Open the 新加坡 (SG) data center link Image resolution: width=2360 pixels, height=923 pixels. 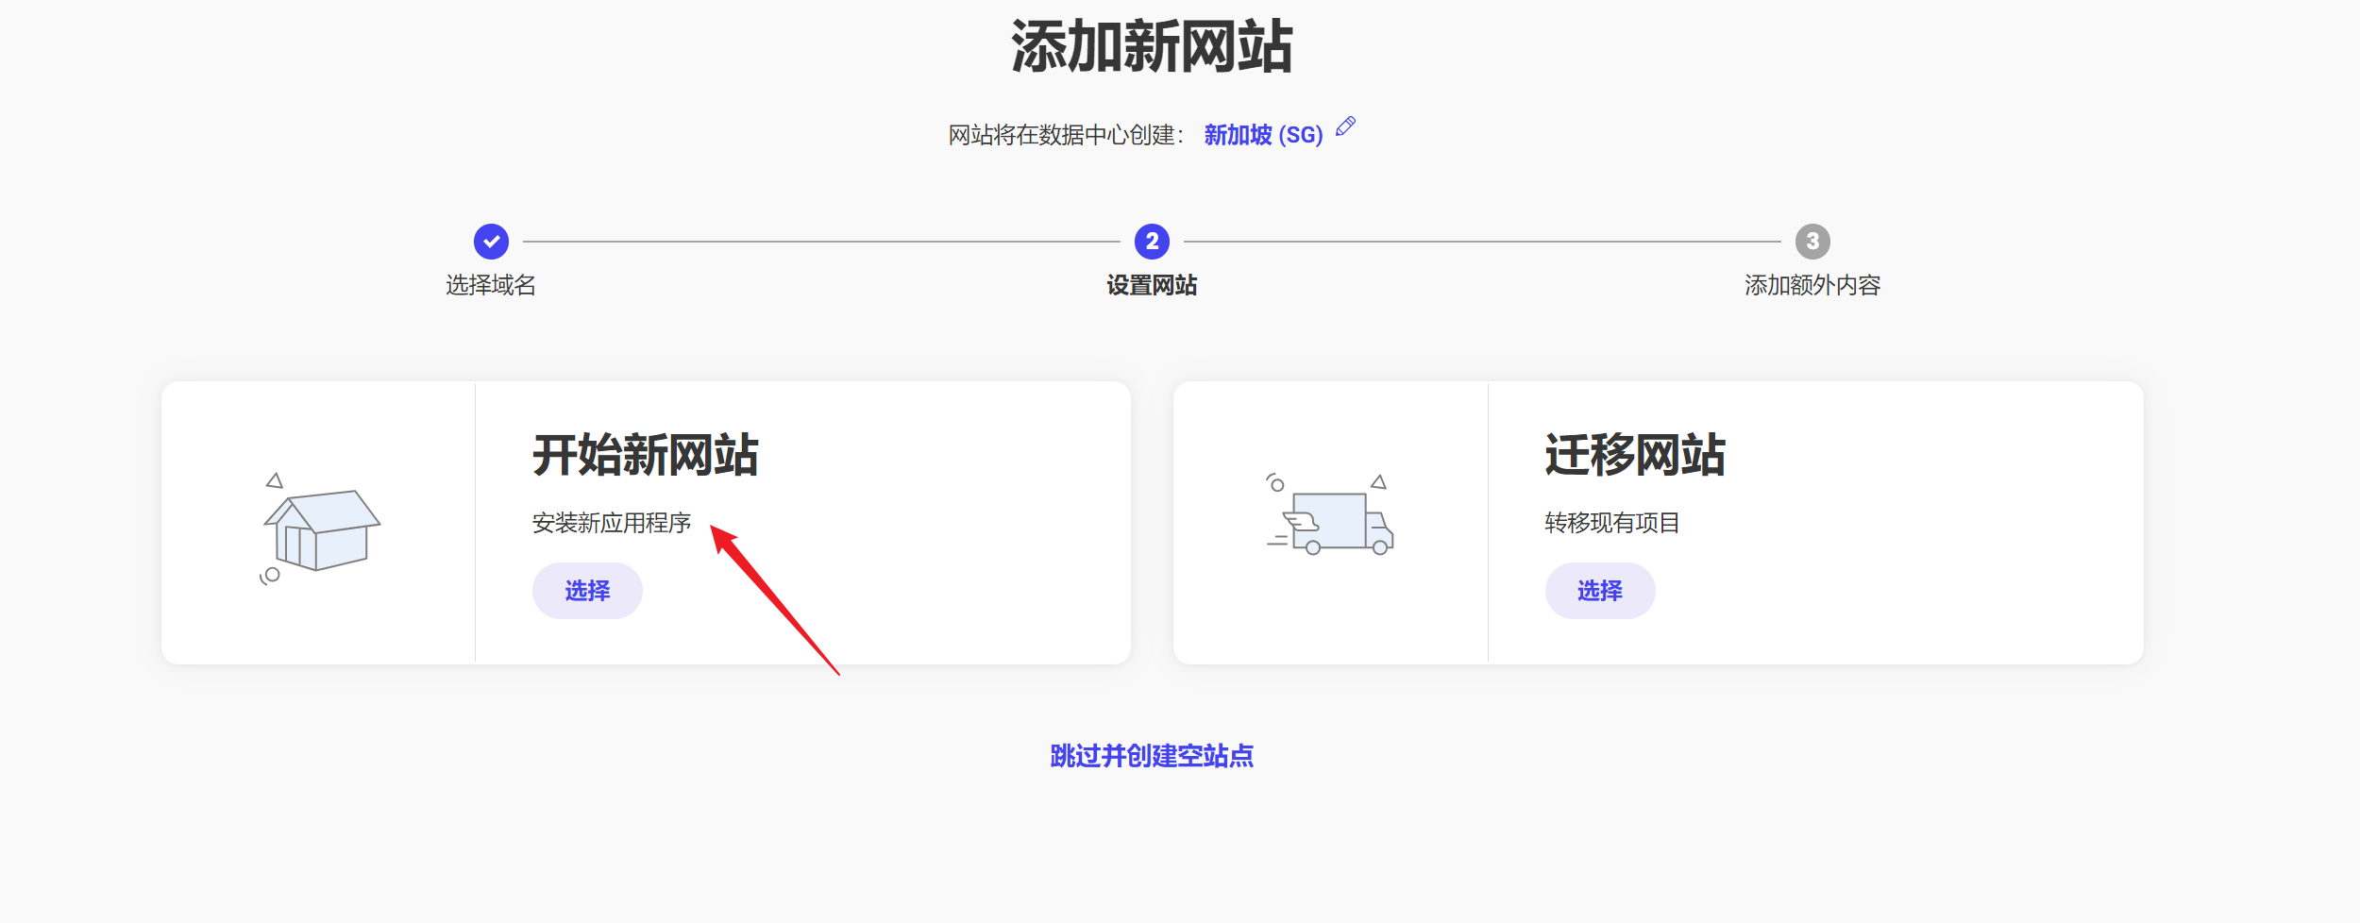pos(1263,135)
